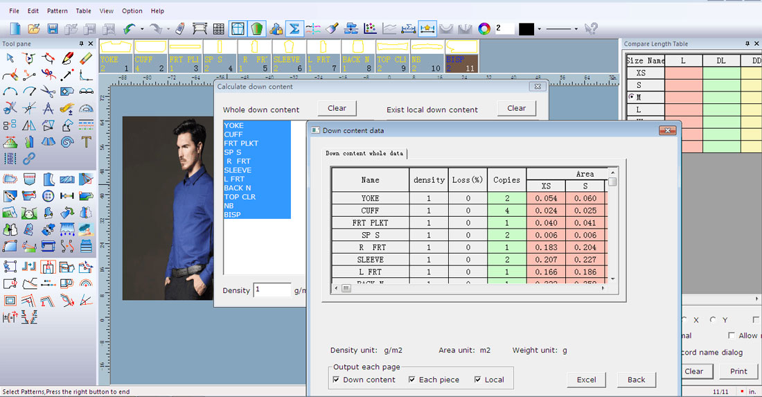
Task: Click the Undo arrow icon
Action: tap(129, 28)
